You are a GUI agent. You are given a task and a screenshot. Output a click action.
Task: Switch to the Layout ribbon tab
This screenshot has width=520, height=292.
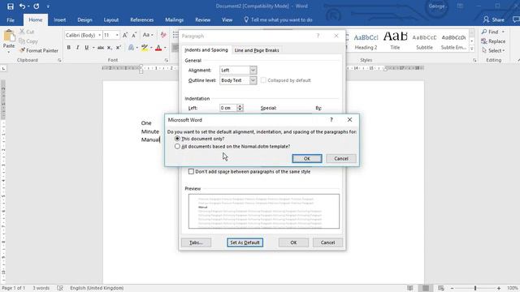[111, 19]
